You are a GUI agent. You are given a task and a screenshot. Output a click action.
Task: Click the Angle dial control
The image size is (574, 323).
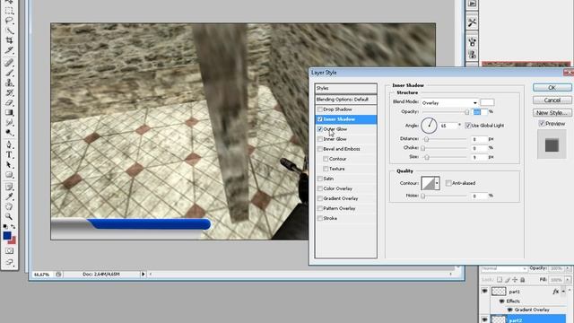(x=429, y=126)
